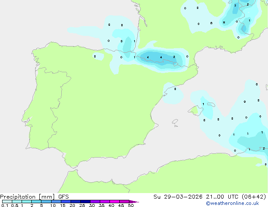Click the 30 to 35 mm purple swatch
This screenshot has width=268, height=207.
click(x=95, y=202)
